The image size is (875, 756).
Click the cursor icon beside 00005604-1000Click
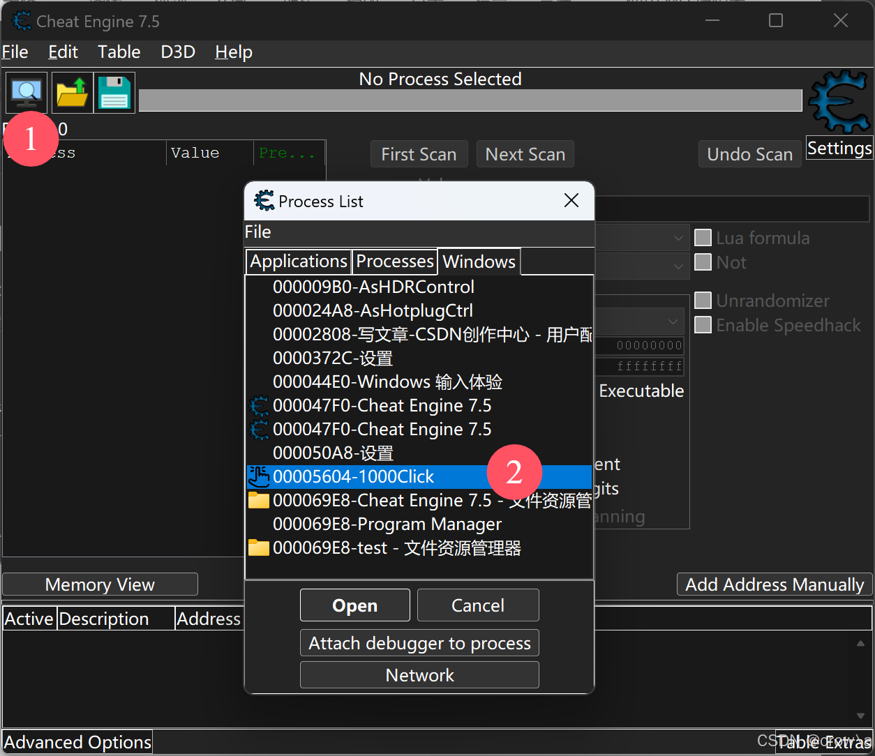(259, 476)
